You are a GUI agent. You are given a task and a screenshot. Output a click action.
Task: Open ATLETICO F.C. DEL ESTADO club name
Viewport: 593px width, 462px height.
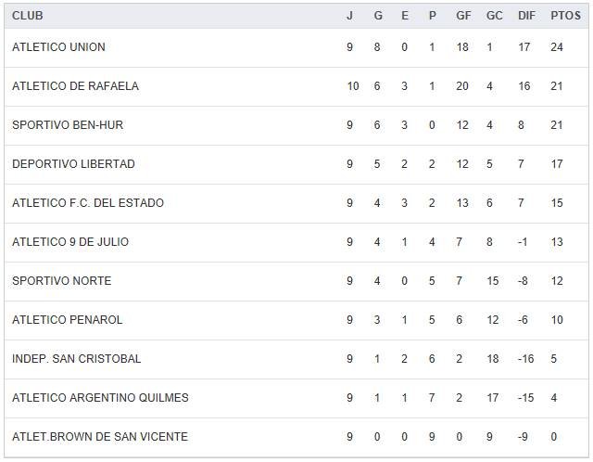pyautogui.click(x=88, y=203)
